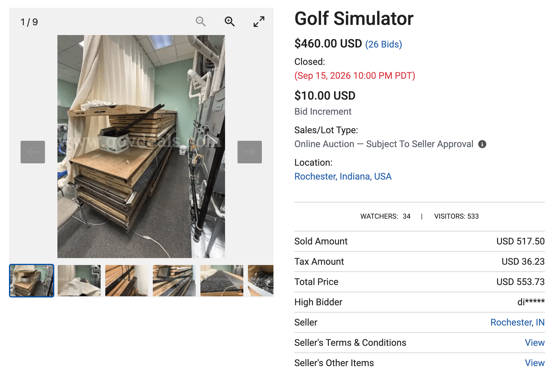Click the Golf Simulator title heading
This screenshot has width=551, height=380.
[354, 19]
